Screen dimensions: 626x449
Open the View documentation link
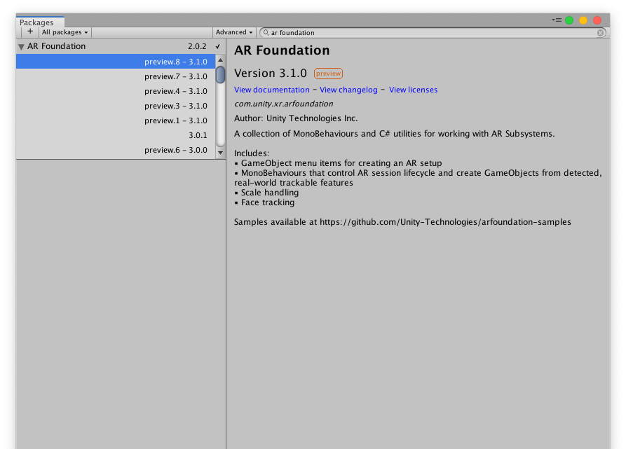[x=272, y=90]
